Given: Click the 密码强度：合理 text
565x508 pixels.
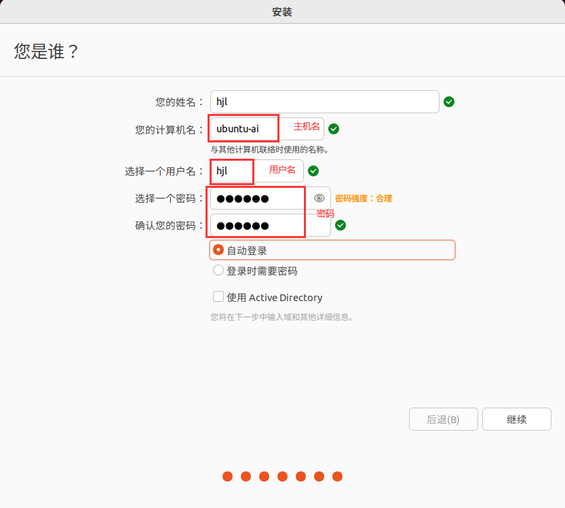Looking at the screenshot, I should click(x=364, y=199).
